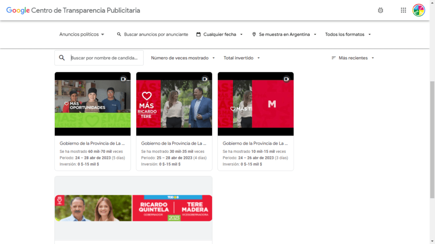Click the calendar icon beside Cualquier fecha
Viewport: 435px width, 244px height.
coord(198,34)
